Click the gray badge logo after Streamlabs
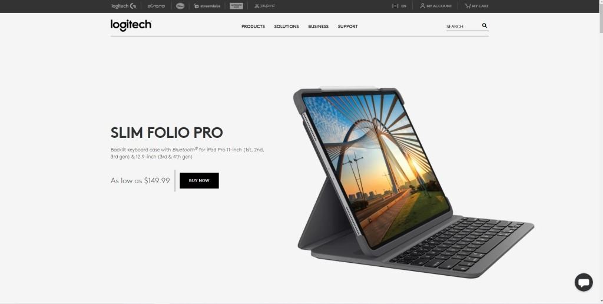Viewport: 603px width, 304px height. [236, 6]
